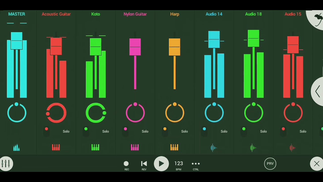Solo the Audio 14 channel
The height and width of the screenshot is (182, 323).
coord(224,131)
